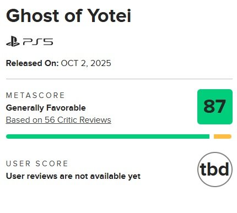Select the yellow mixed reviews bar segment

223,136
